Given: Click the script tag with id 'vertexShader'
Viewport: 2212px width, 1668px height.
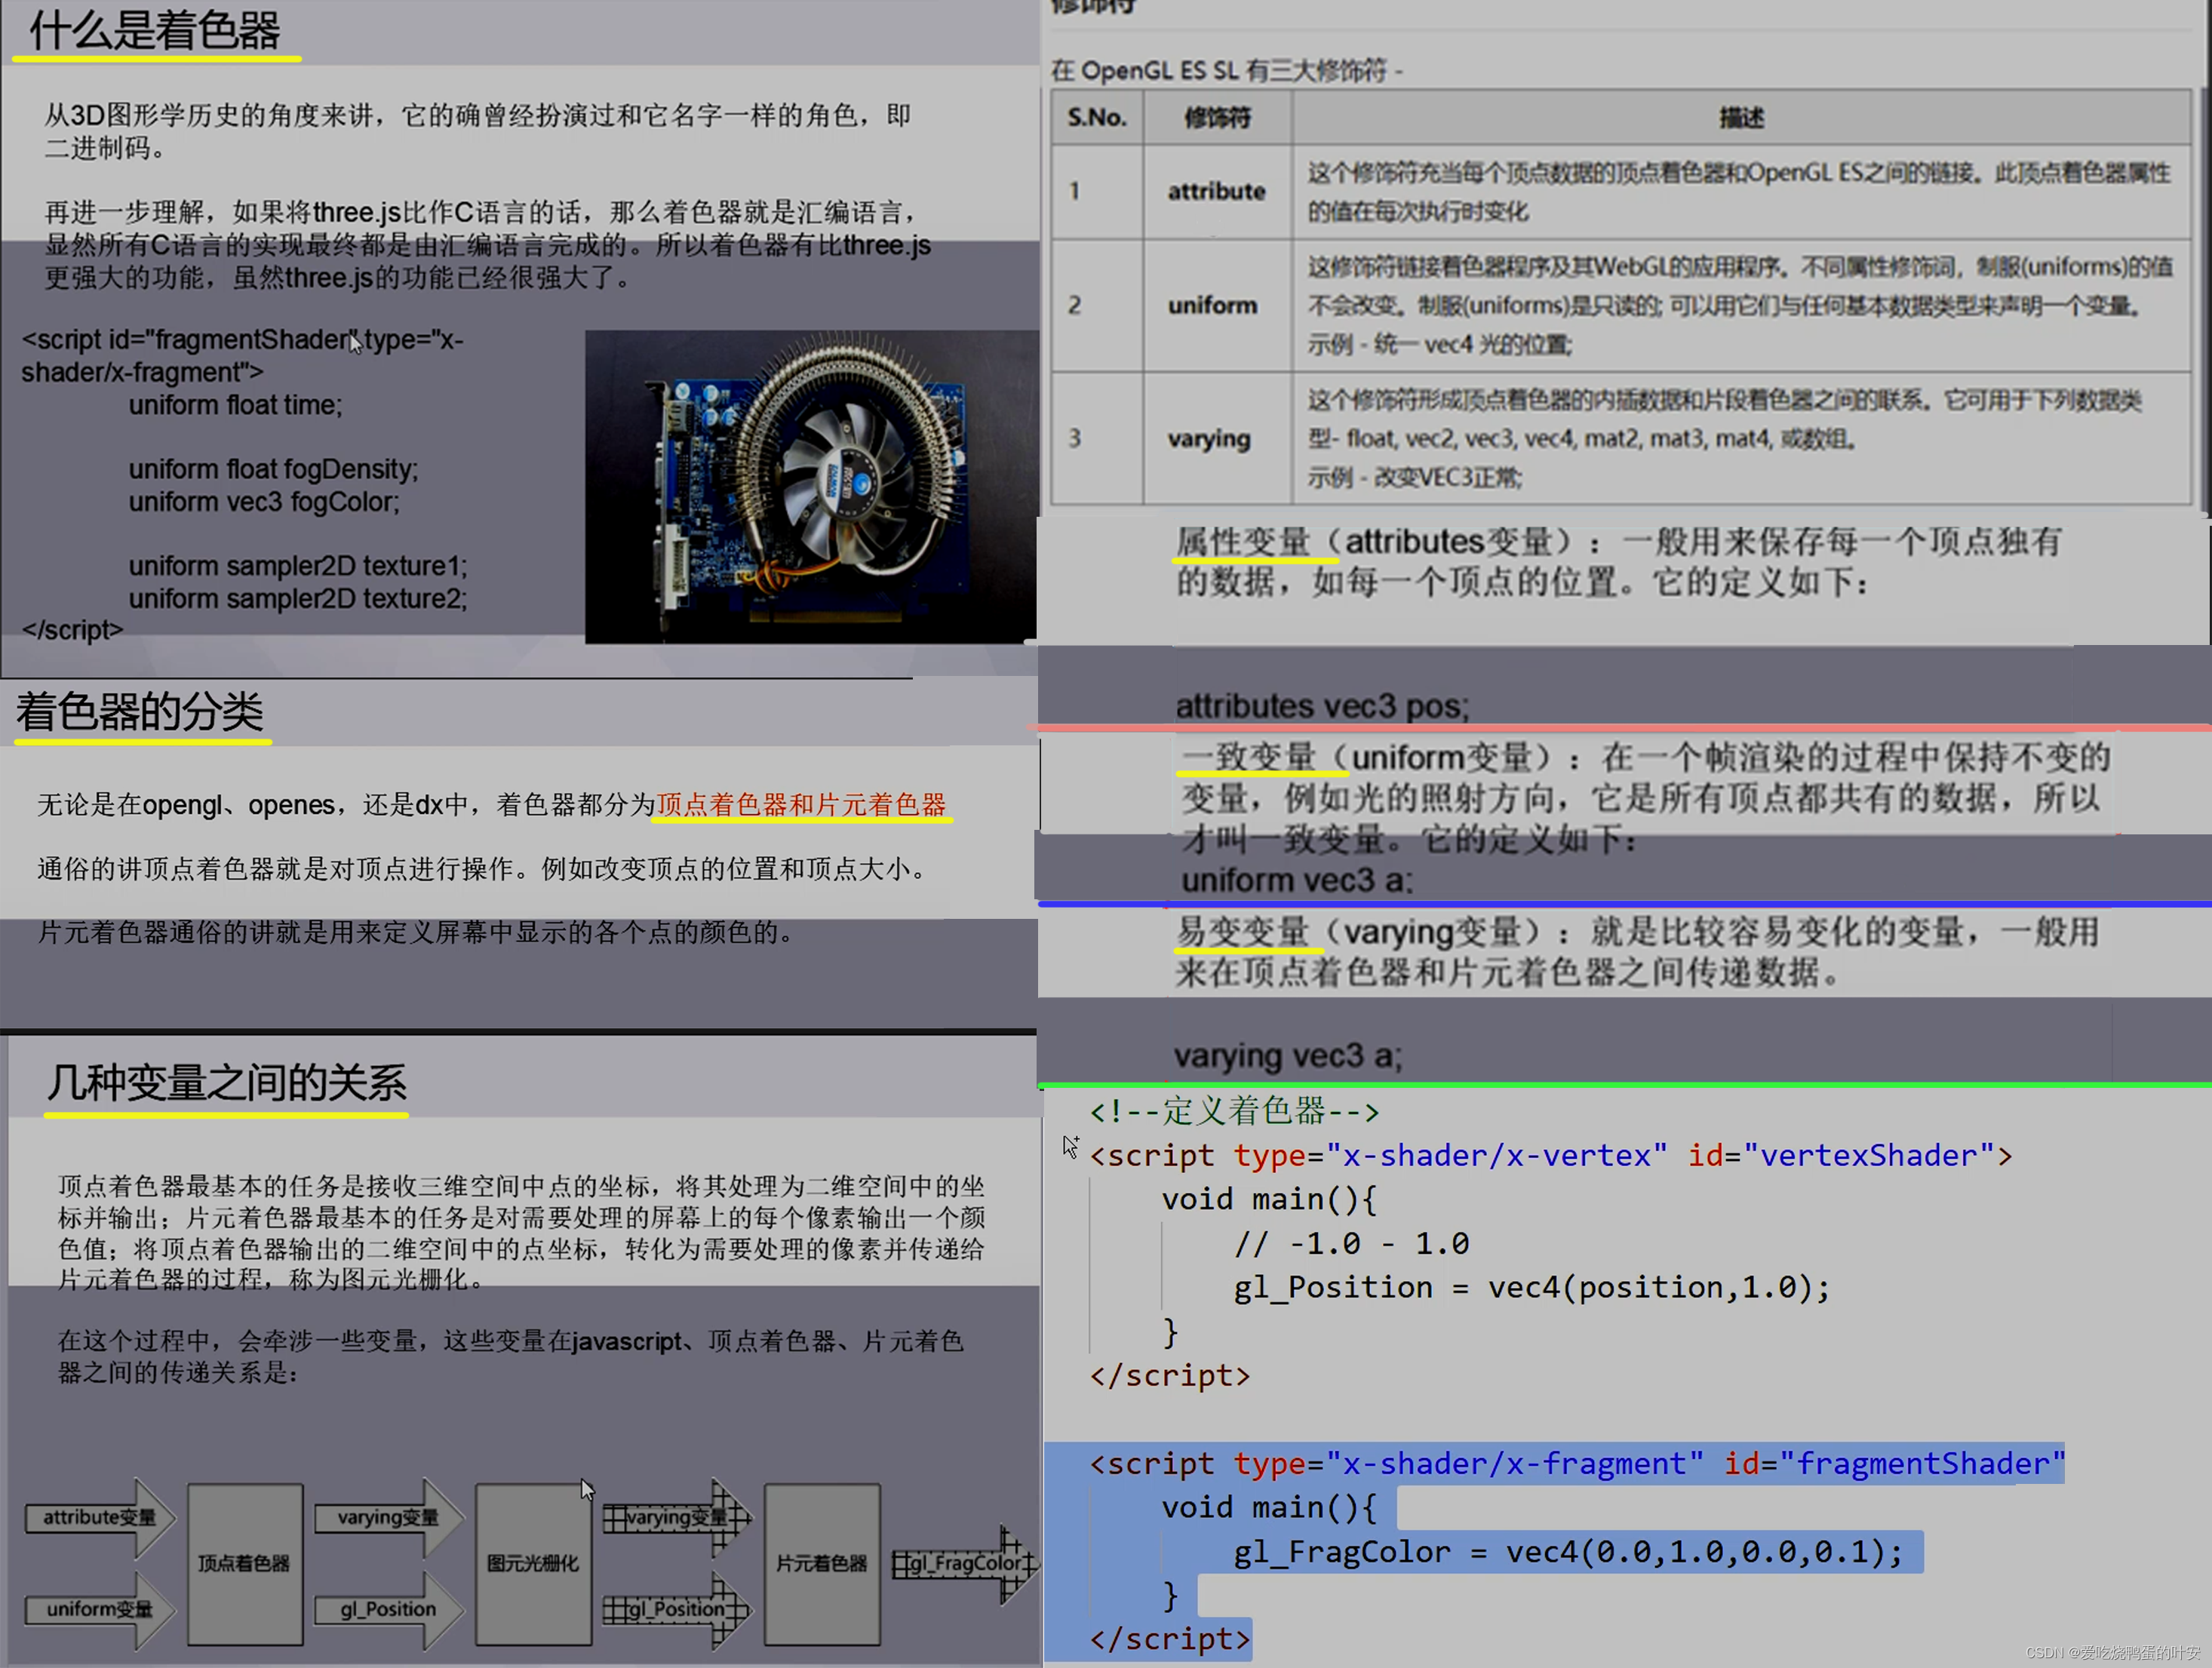Looking at the screenshot, I should click(x=1551, y=1155).
